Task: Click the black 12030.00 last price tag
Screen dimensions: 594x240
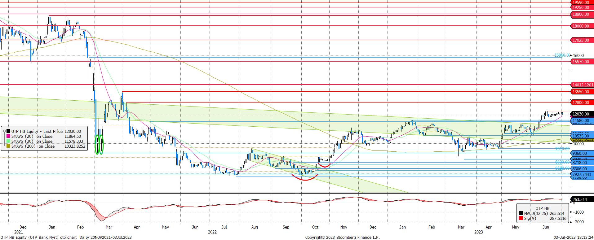Action: pyautogui.click(x=582, y=114)
